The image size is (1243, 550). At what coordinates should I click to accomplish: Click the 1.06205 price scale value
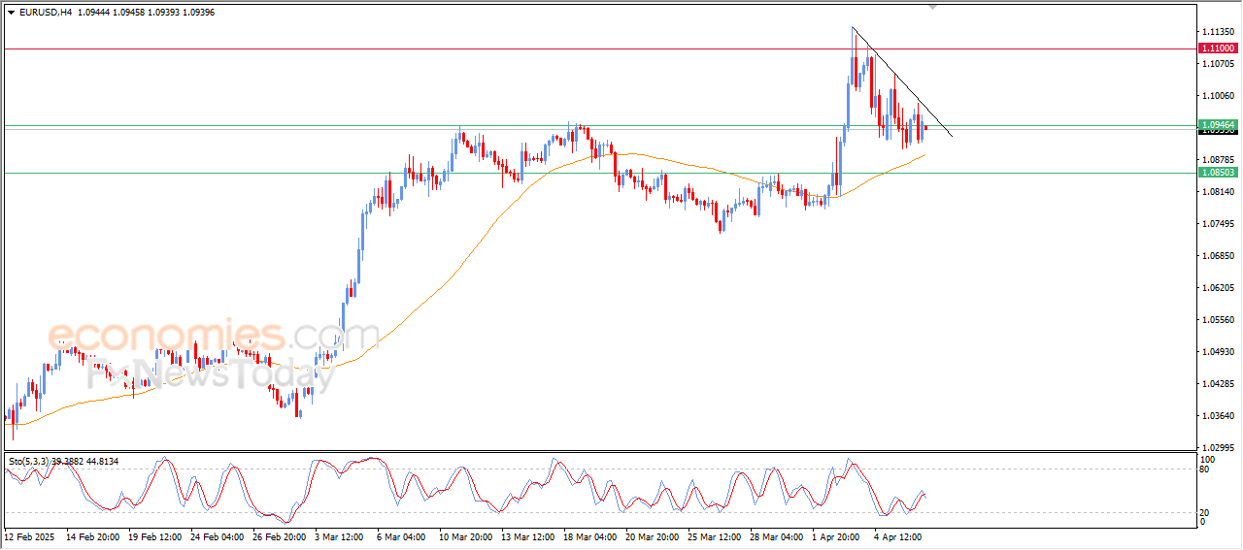1218,287
